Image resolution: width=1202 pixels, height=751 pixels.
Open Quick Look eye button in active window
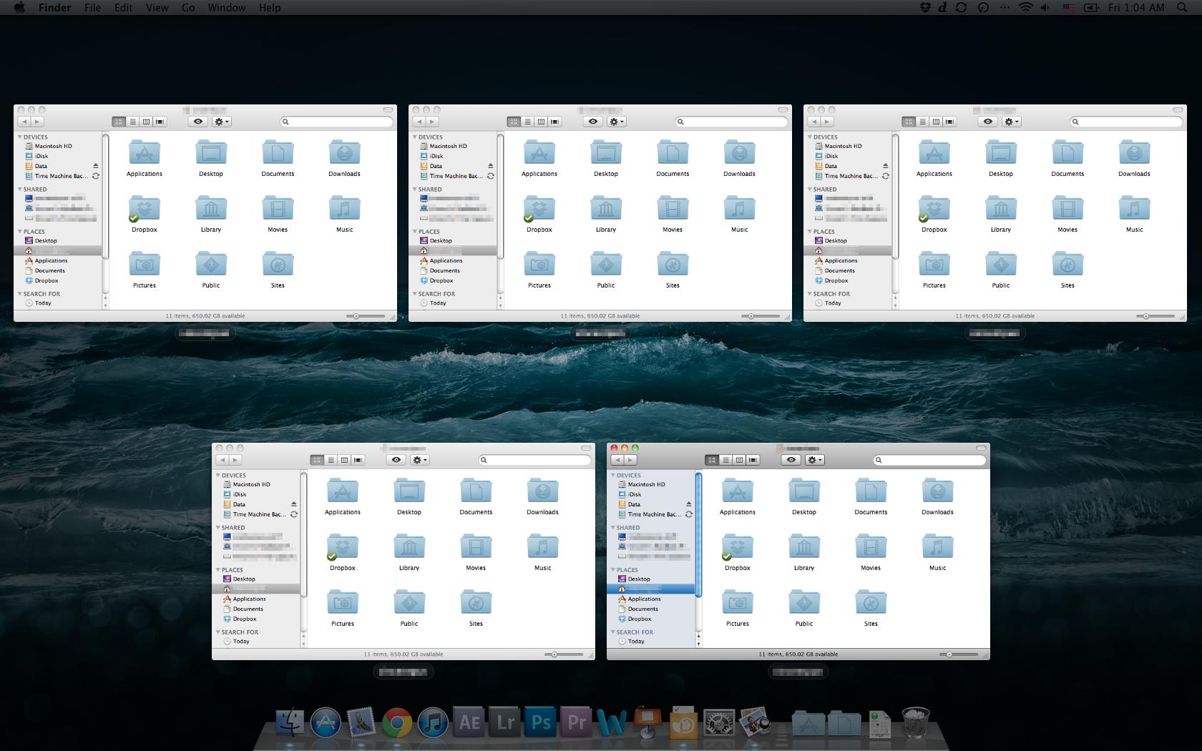[791, 460]
